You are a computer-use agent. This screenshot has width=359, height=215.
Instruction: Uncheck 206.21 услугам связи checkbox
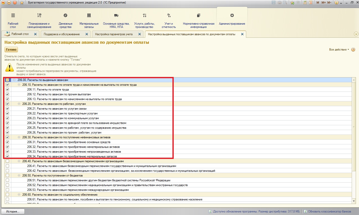pos(7,109)
